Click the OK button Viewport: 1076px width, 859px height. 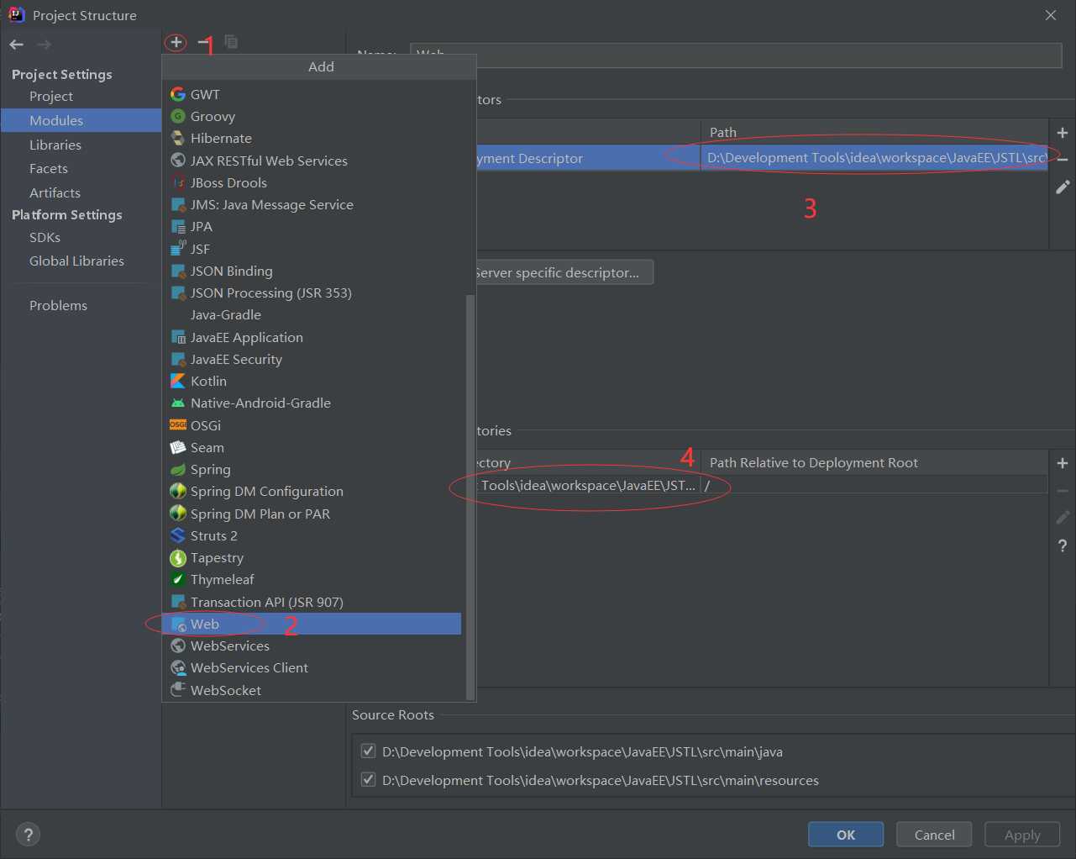(846, 835)
